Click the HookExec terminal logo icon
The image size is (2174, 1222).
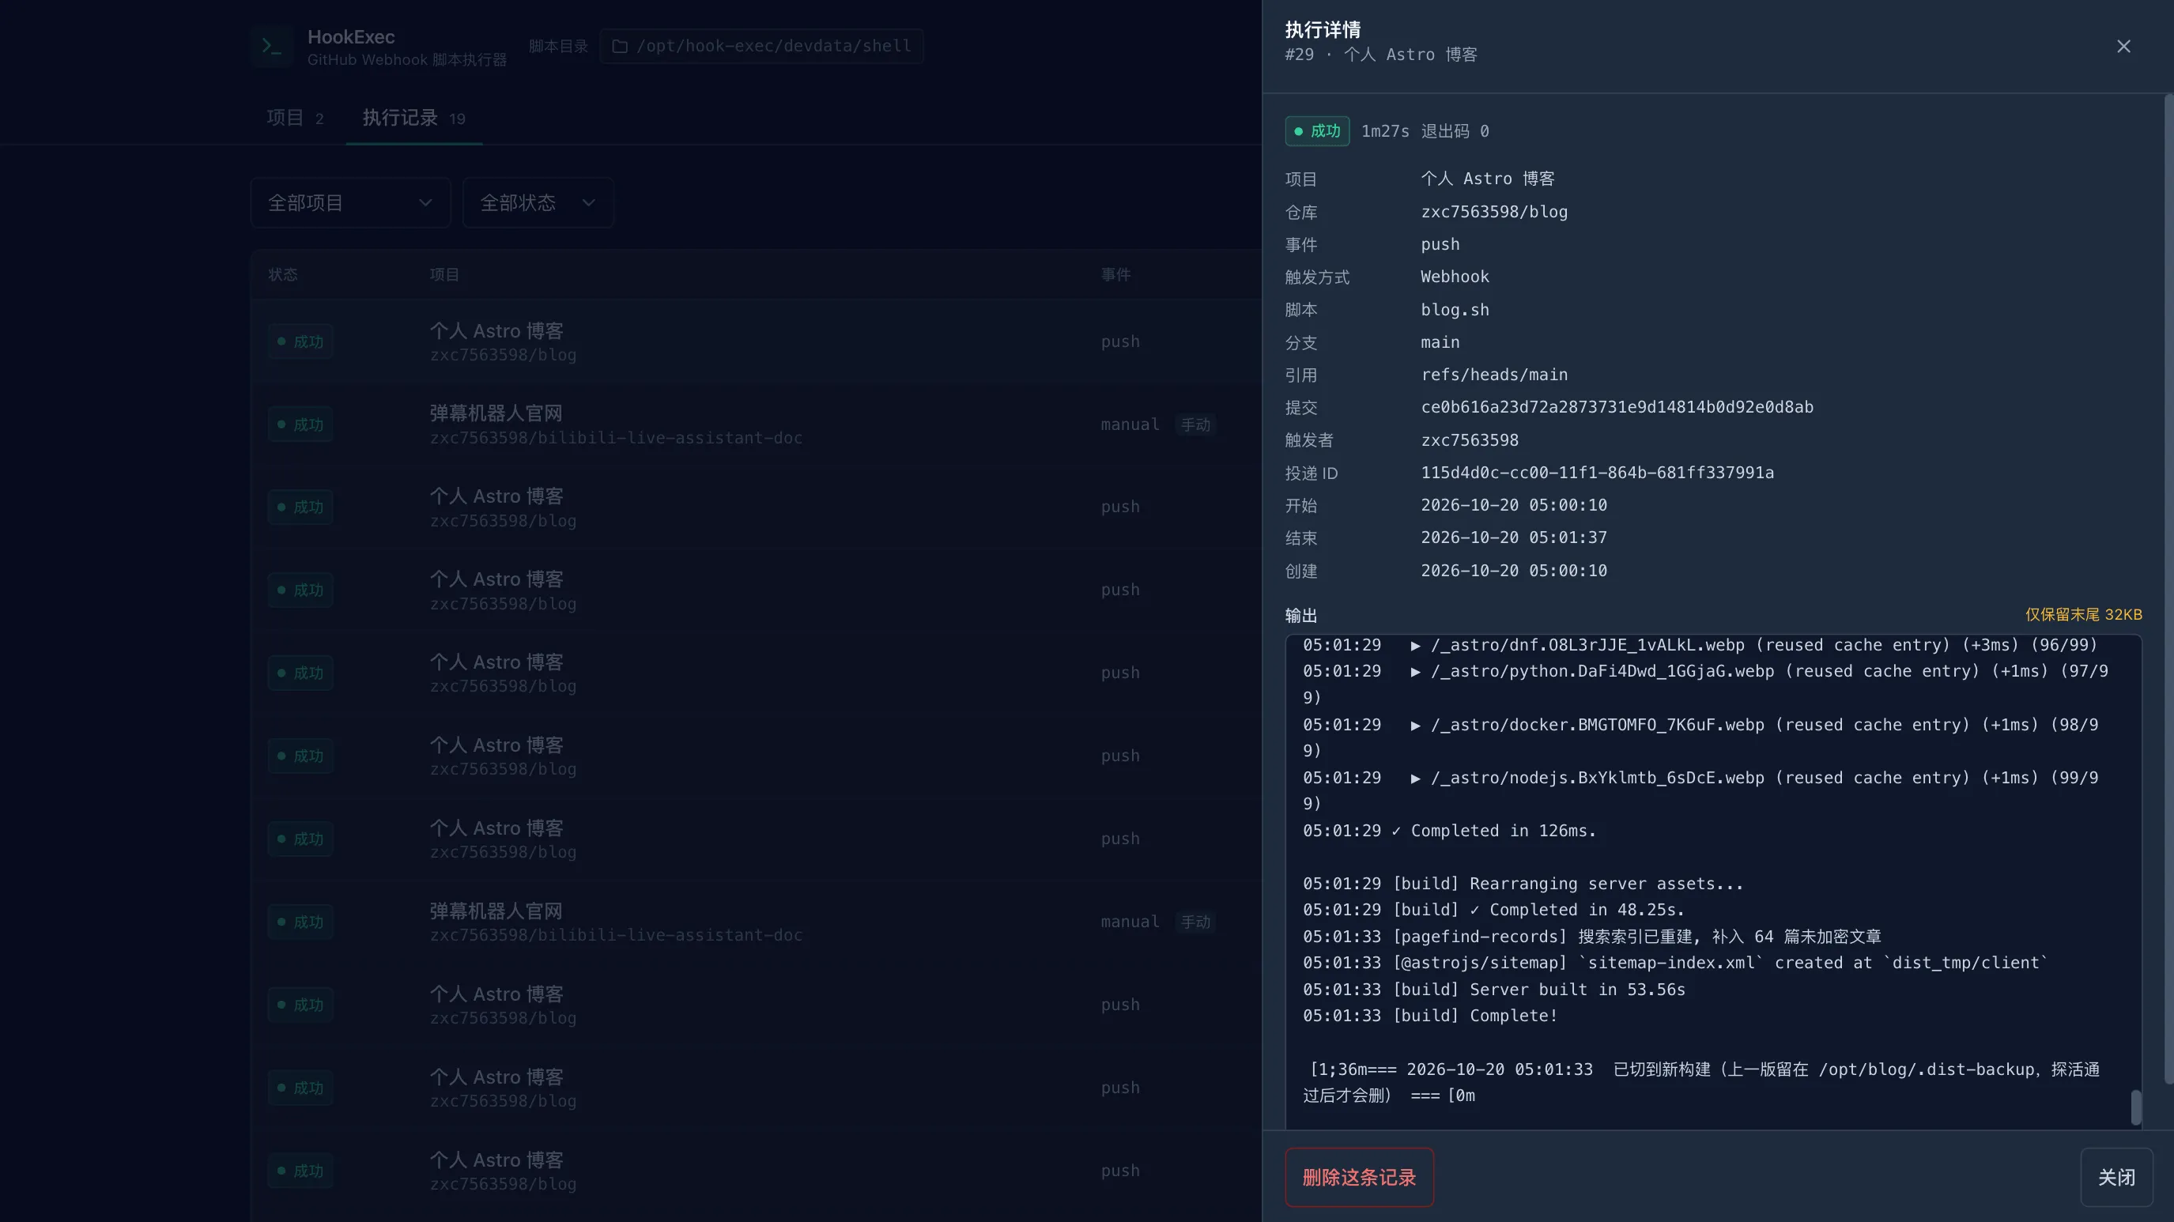[271, 47]
